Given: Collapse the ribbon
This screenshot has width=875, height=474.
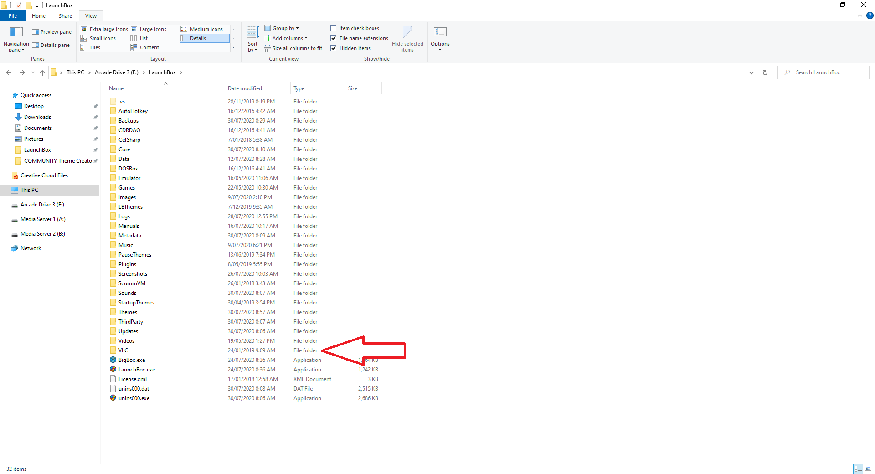Looking at the screenshot, I should pos(860,15).
